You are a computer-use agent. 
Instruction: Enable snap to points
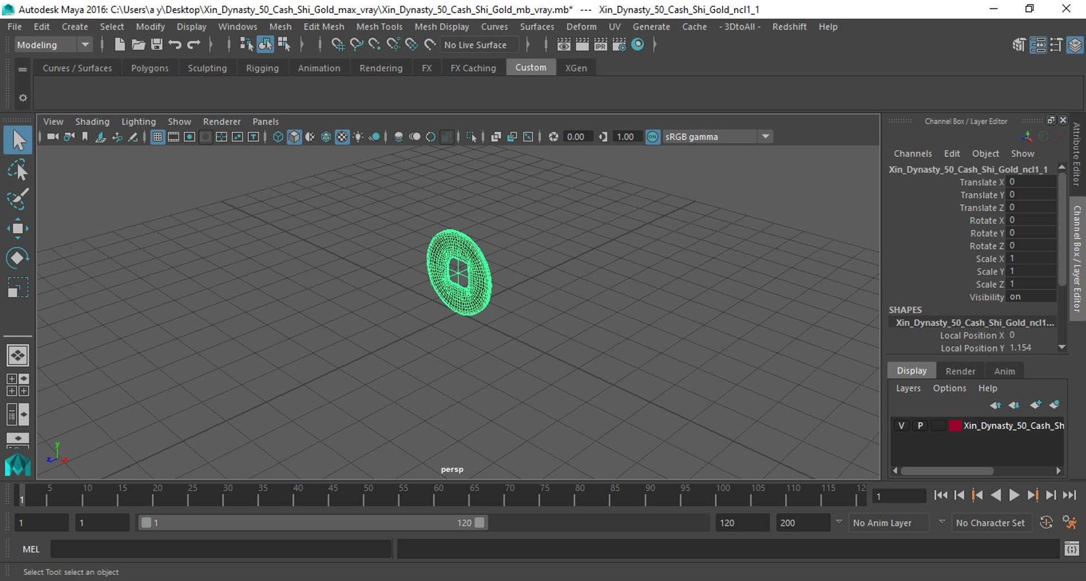point(374,45)
